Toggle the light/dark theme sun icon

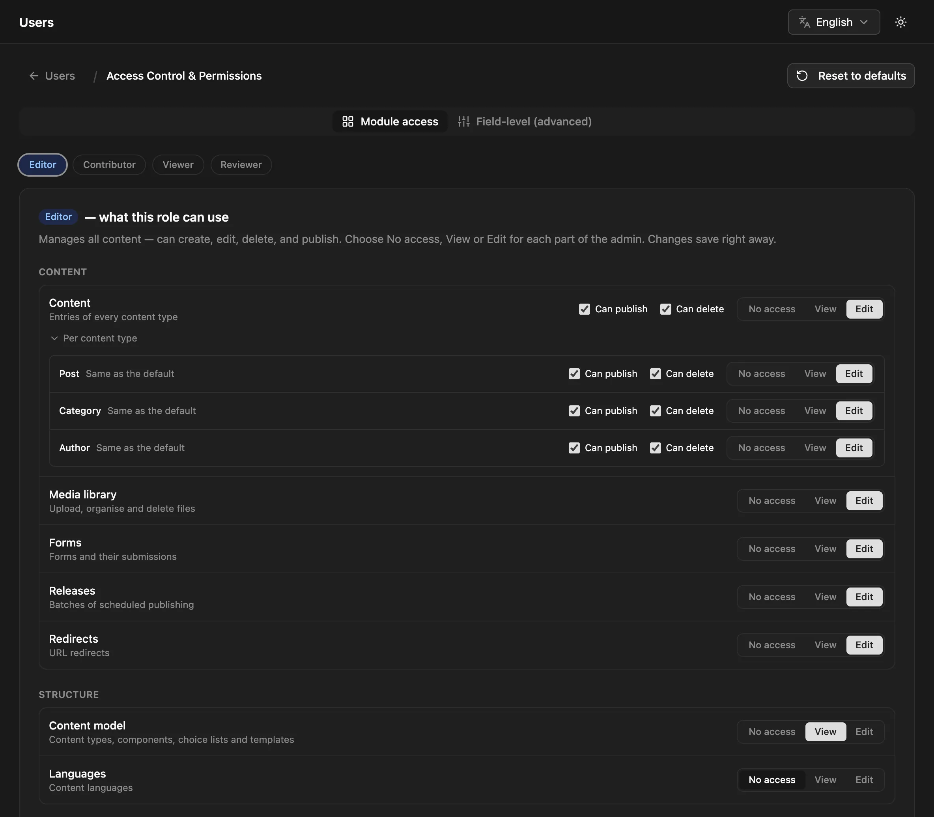pos(900,22)
